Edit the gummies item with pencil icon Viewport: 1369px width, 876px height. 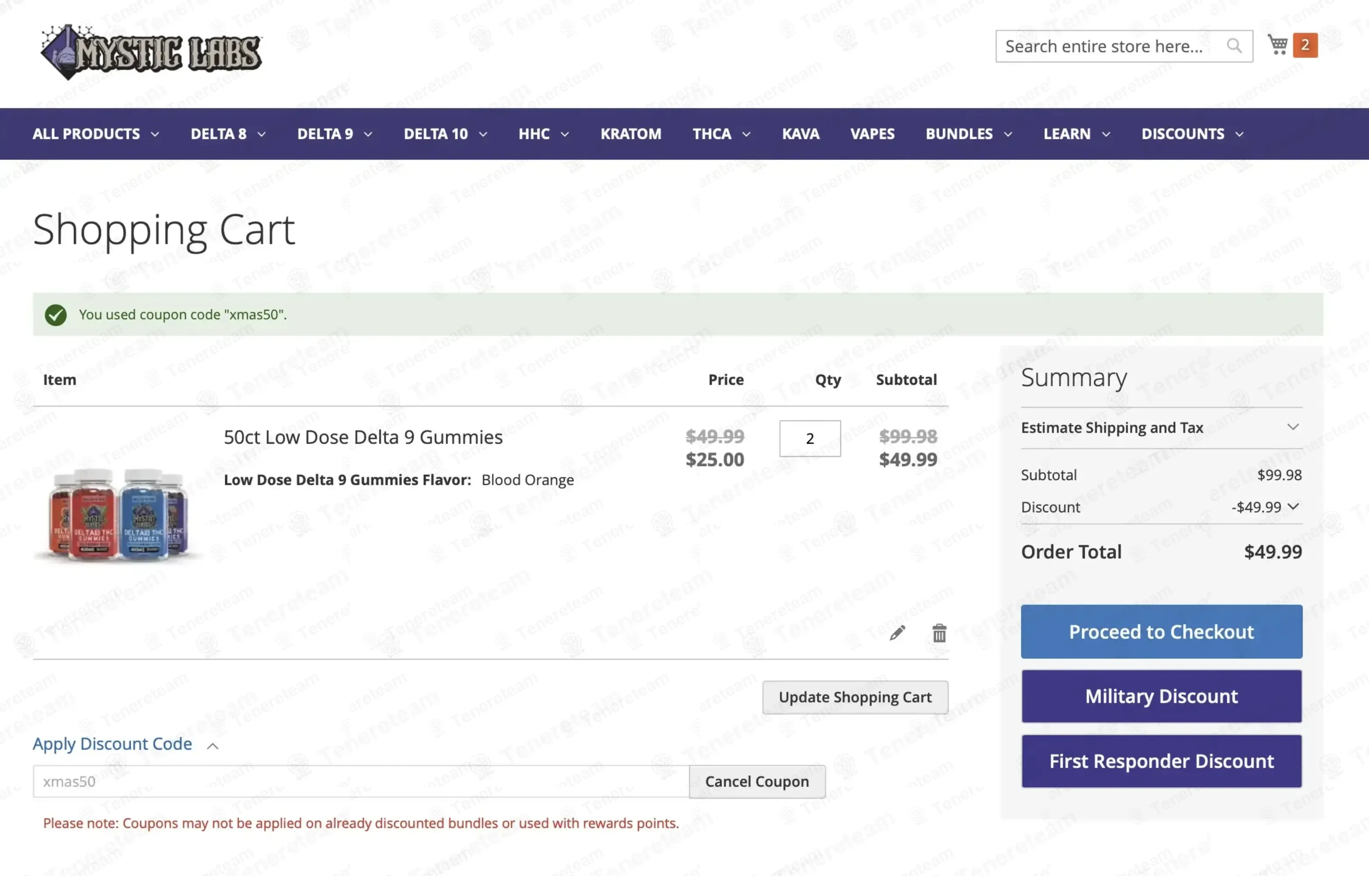point(898,633)
